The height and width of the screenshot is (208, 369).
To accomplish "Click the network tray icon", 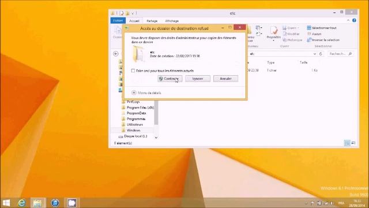I will coord(326,203).
